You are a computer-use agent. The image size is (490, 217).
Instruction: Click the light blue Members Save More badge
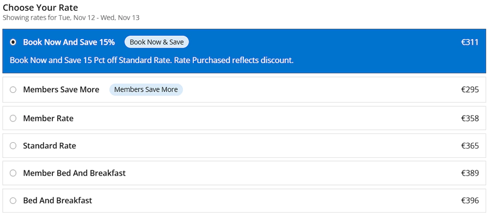(x=146, y=90)
